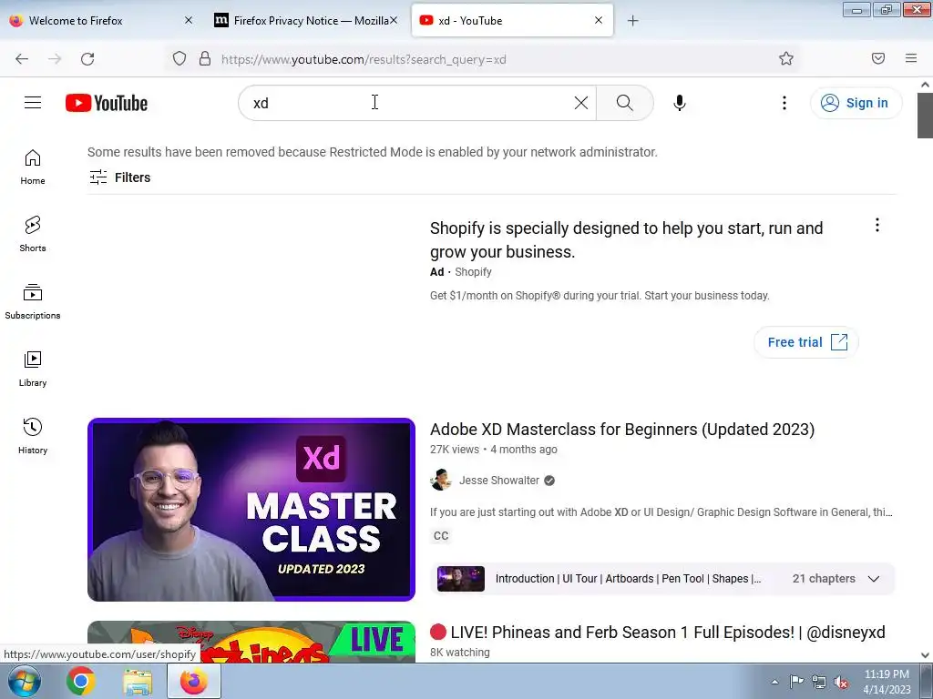Open Firefox tracking protection shield icon
Viewport: 933px width, 699px height.
pos(179,59)
